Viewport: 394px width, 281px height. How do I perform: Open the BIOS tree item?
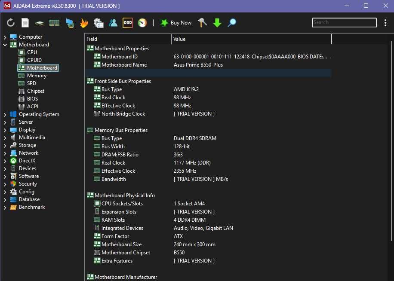pyautogui.click(x=32, y=99)
